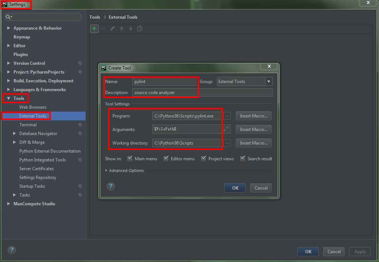Click the Move Down arrow icon
Screen dimensions: 379x262
tap(130, 29)
